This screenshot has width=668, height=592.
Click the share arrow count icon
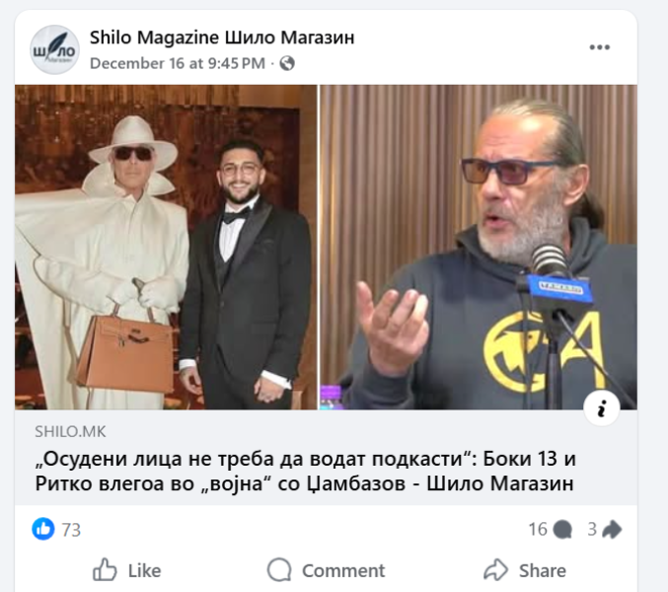(x=612, y=530)
